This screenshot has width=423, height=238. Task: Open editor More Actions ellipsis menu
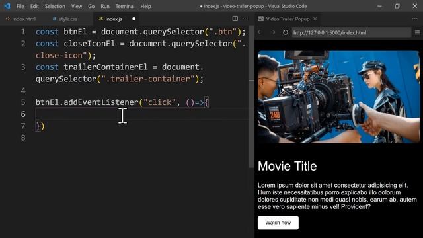coord(245,19)
